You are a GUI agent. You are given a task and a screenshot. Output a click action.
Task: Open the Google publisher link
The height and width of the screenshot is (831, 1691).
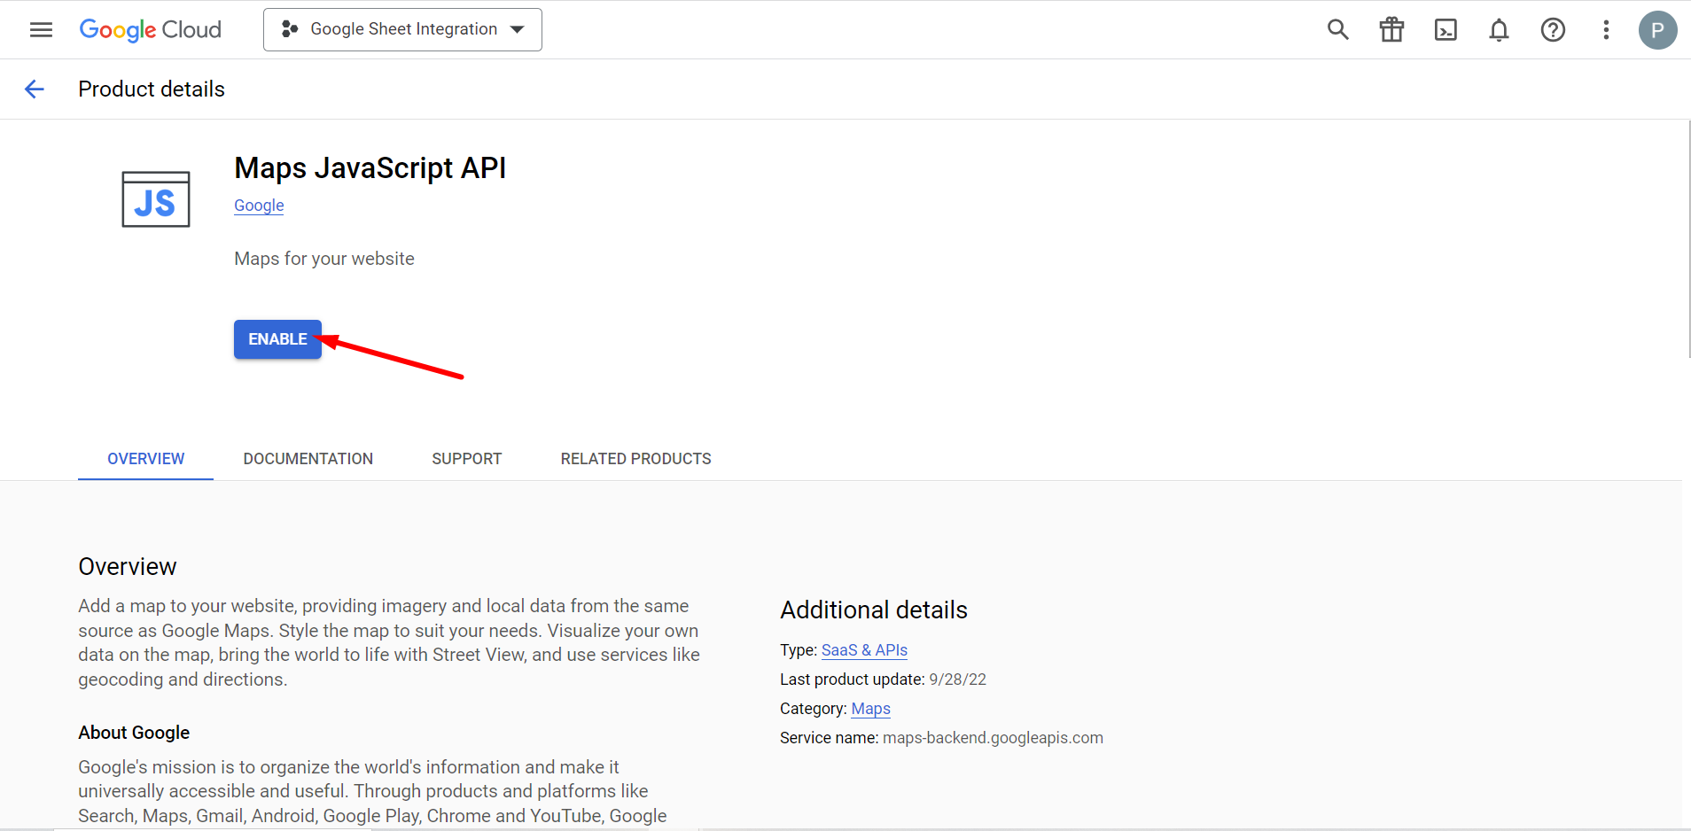point(259,206)
